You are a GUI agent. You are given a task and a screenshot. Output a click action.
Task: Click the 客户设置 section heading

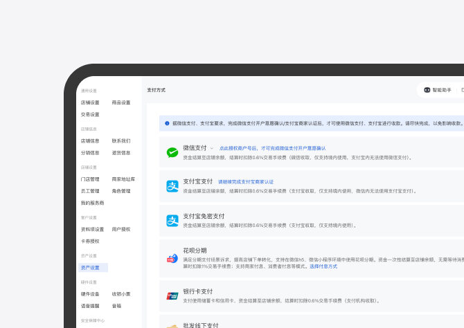coord(89,218)
